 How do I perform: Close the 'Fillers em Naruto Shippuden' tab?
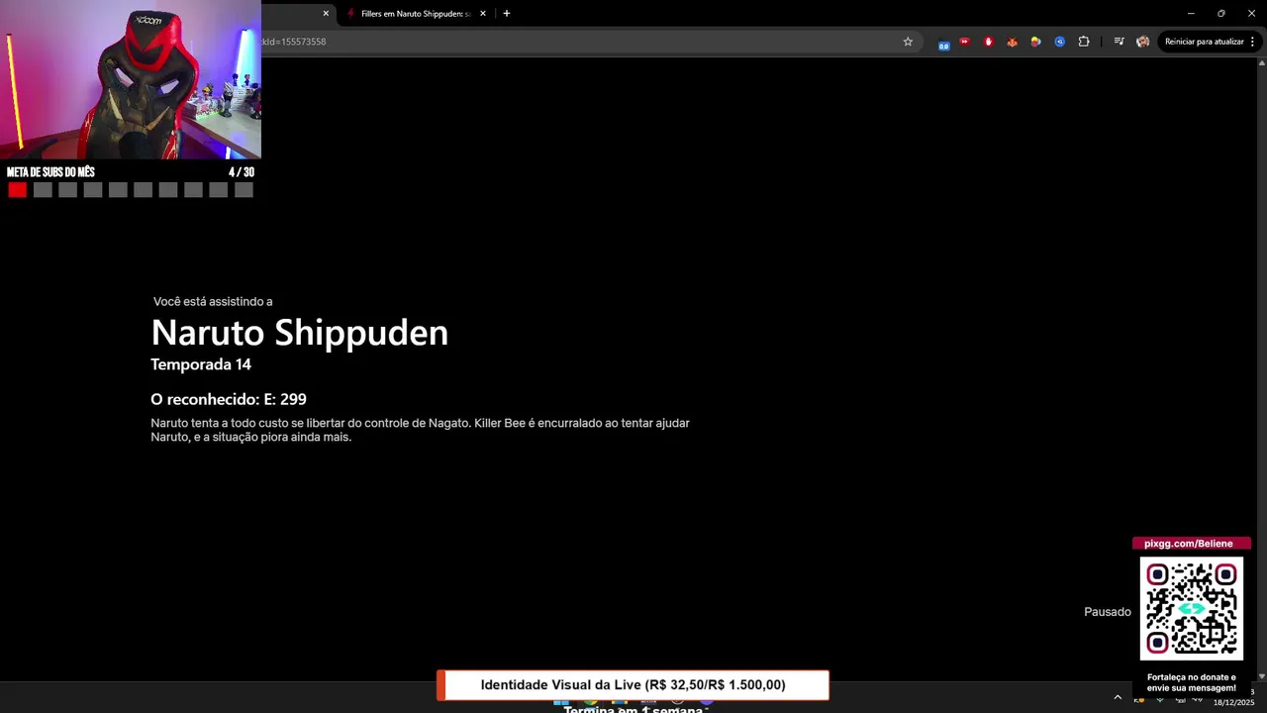pos(483,14)
